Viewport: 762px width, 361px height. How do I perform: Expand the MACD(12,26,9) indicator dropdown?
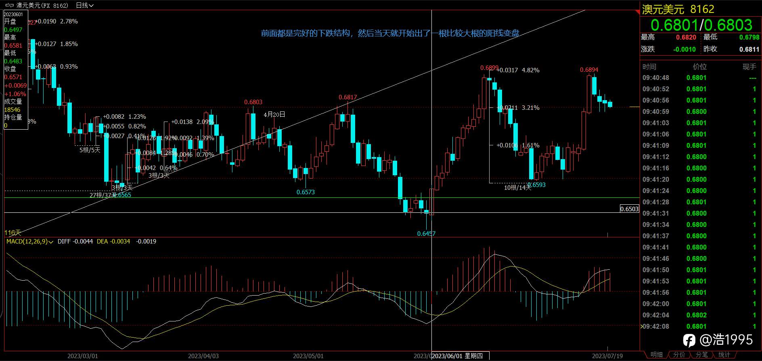(x=30, y=241)
